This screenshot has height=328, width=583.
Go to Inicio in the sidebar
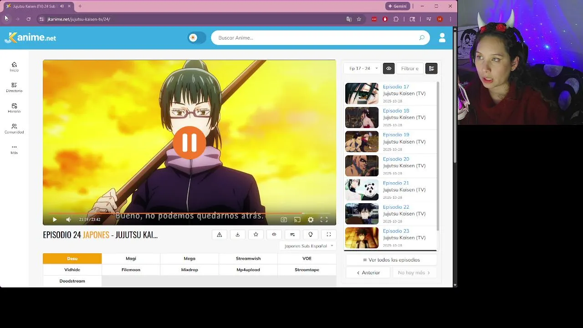(x=14, y=67)
